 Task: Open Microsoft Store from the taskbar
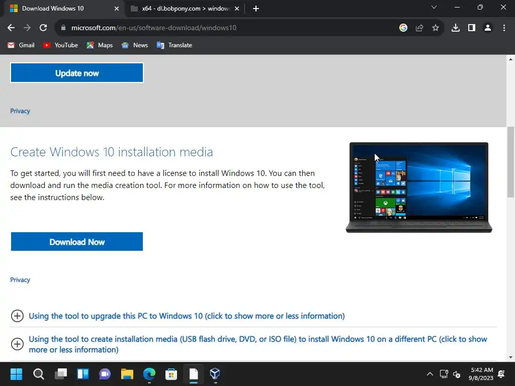pyautogui.click(x=171, y=374)
